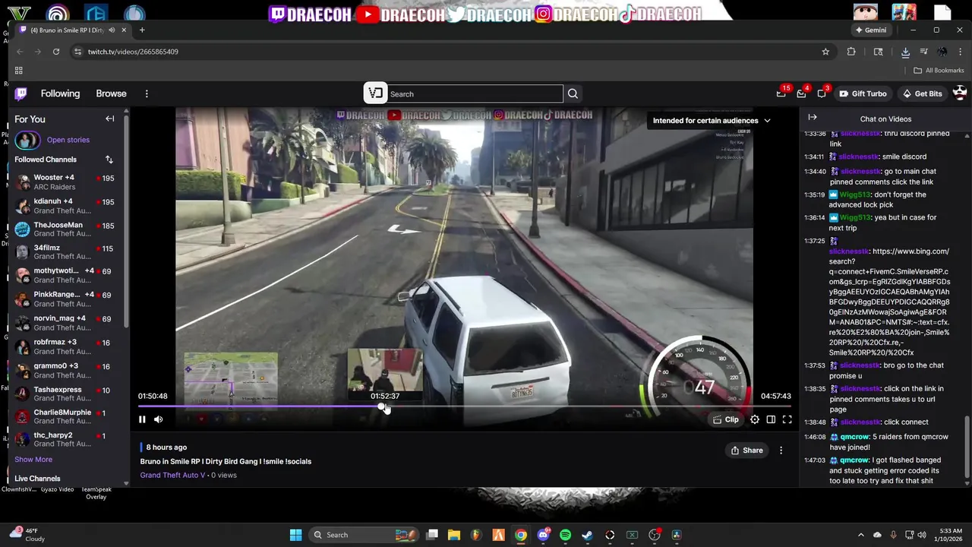Open robfrmaz +3 channel in sidebar
The width and height of the screenshot is (972, 547).
[64, 346]
